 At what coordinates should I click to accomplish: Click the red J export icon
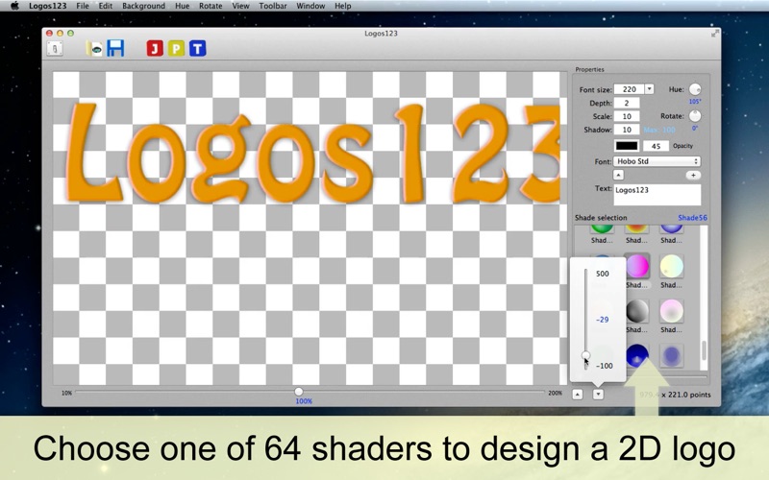(155, 49)
